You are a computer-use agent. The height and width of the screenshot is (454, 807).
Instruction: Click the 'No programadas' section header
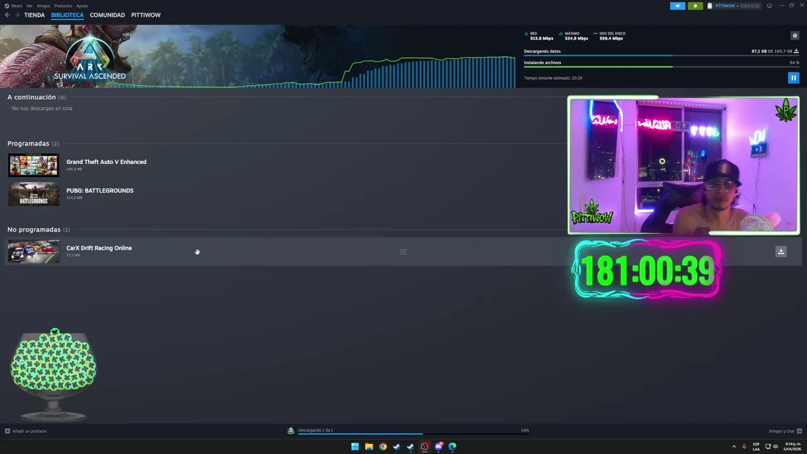34,230
